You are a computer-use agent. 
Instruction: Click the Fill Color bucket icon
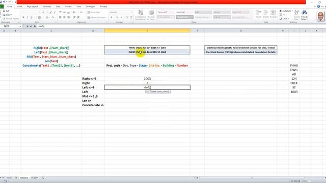click(x=47, y=17)
